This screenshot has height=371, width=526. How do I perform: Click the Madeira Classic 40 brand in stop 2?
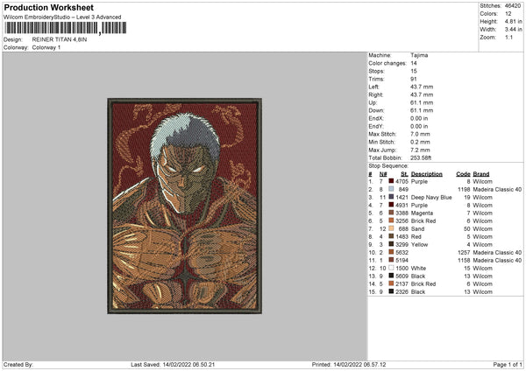tap(497, 190)
